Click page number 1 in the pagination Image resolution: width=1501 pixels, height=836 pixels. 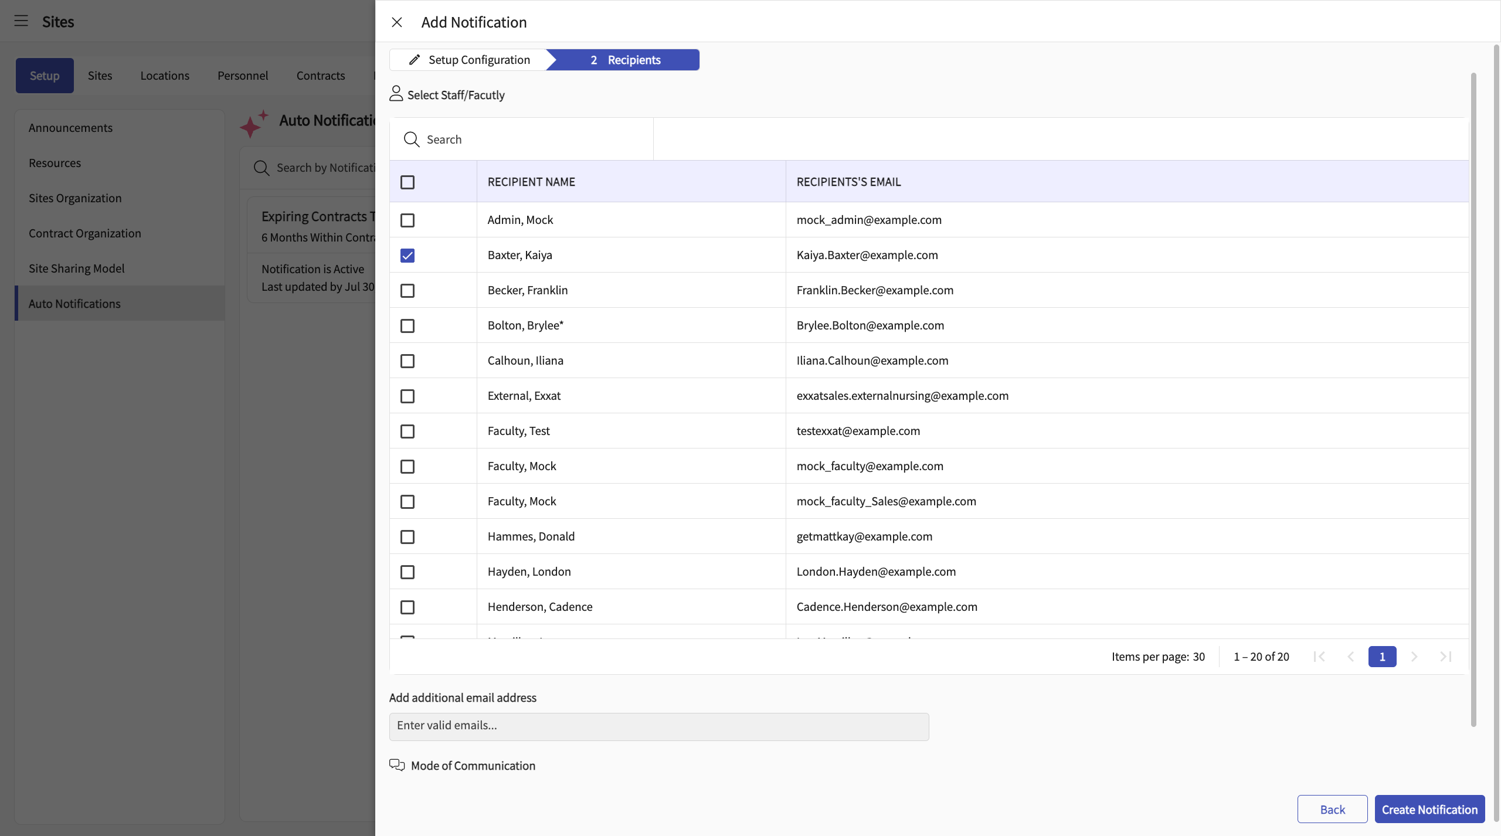pos(1382,657)
